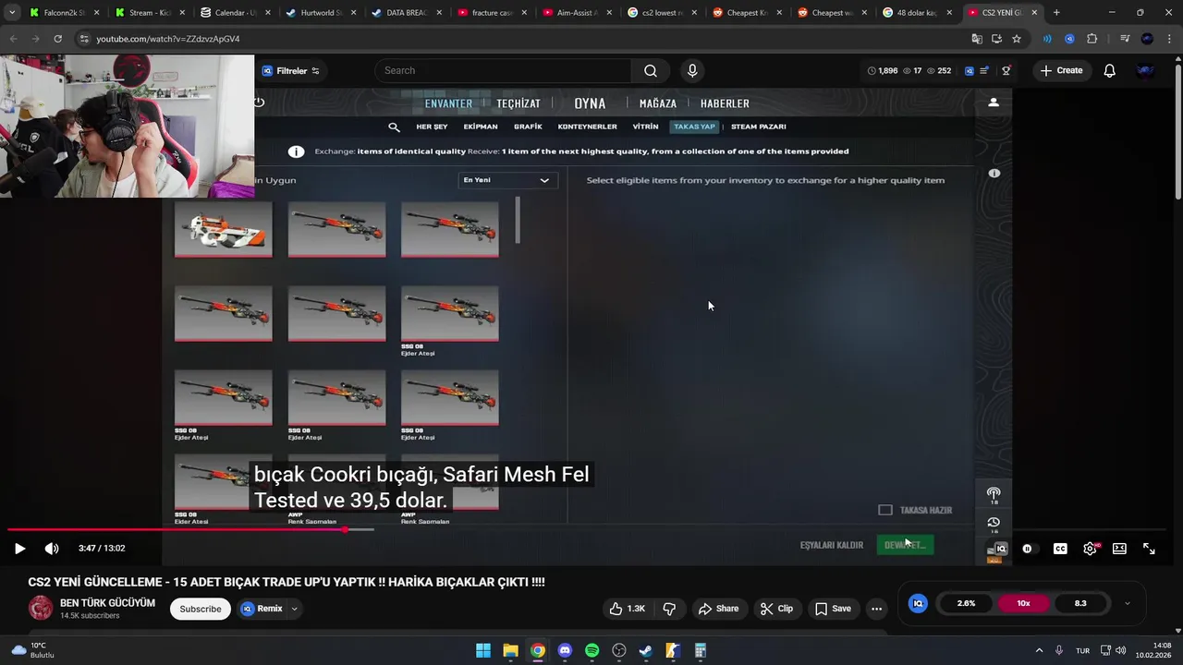Open the Remix dropdown arrow

click(295, 609)
